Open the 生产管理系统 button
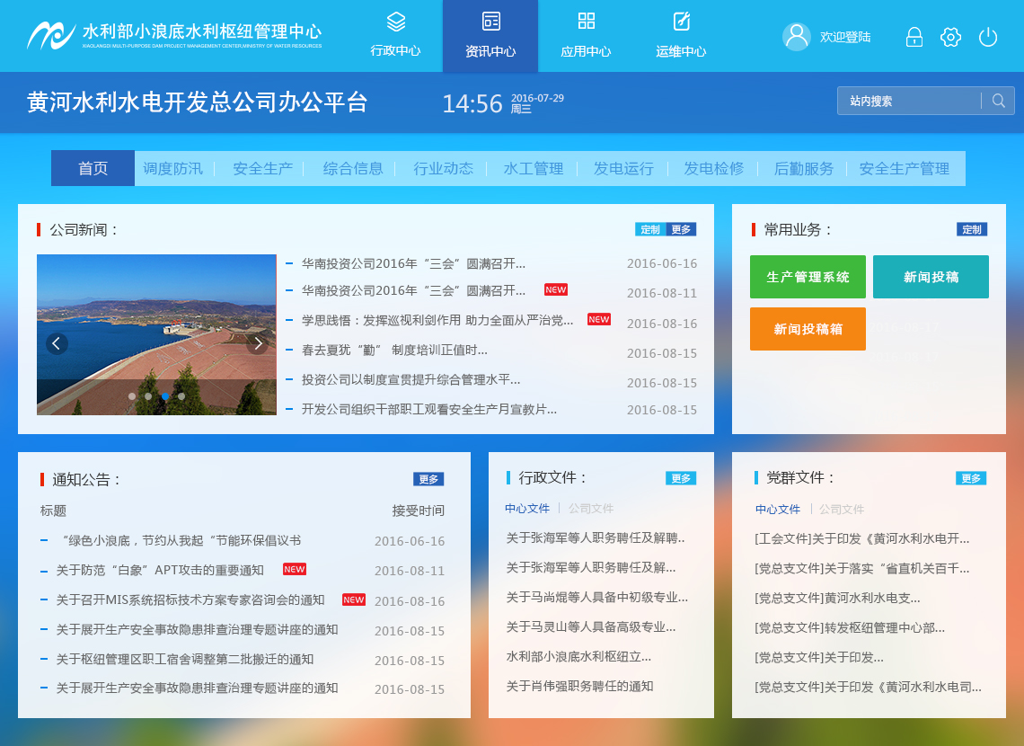1024x746 pixels. (x=808, y=277)
